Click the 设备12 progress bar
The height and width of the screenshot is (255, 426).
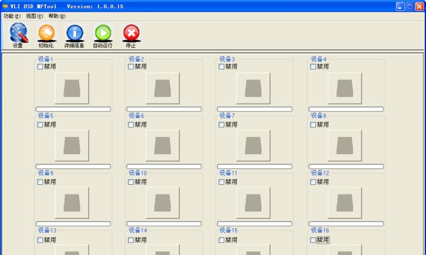[x=346, y=224]
